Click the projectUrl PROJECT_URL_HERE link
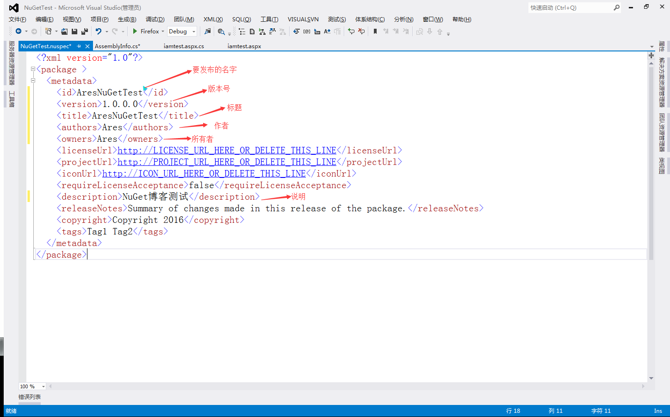This screenshot has height=417, width=670. 227,162
